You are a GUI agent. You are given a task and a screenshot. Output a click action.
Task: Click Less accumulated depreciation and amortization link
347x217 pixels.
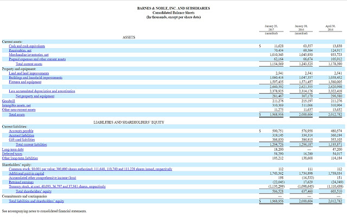[42, 91]
